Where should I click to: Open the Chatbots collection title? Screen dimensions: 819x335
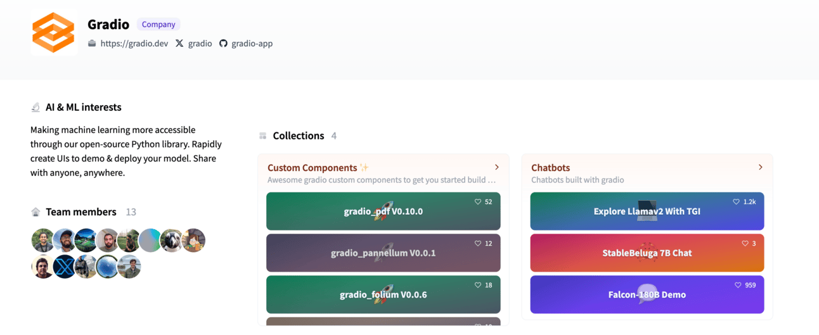[x=550, y=168]
